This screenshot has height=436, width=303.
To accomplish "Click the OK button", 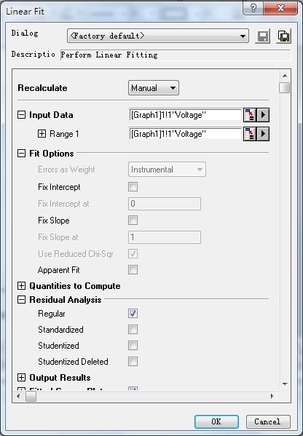I will 216,421.
